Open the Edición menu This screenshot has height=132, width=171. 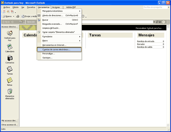pyautogui.click(x=15, y=7)
